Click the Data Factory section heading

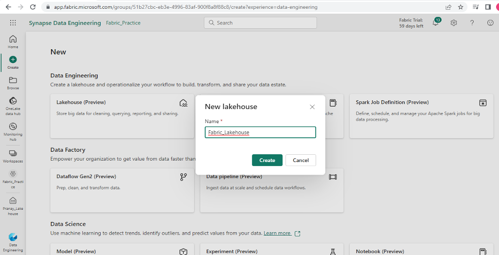tap(68, 150)
